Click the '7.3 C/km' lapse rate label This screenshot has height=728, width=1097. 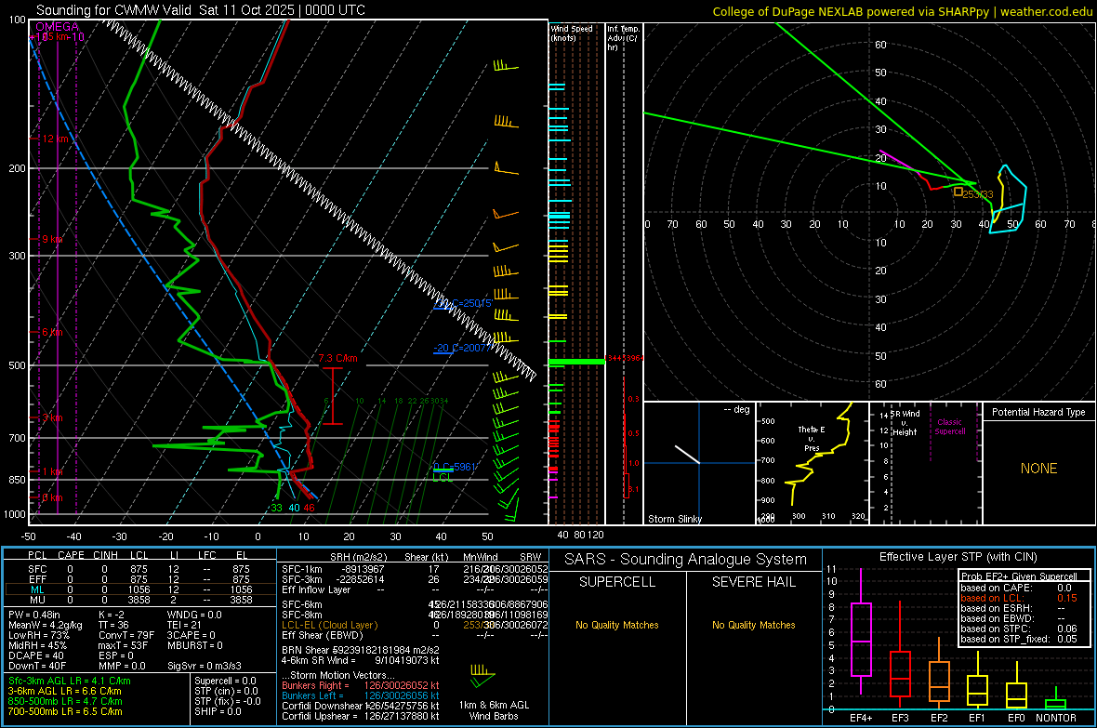(337, 358)
